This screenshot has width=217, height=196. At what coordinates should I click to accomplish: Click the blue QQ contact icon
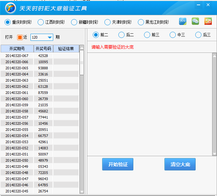183,21
